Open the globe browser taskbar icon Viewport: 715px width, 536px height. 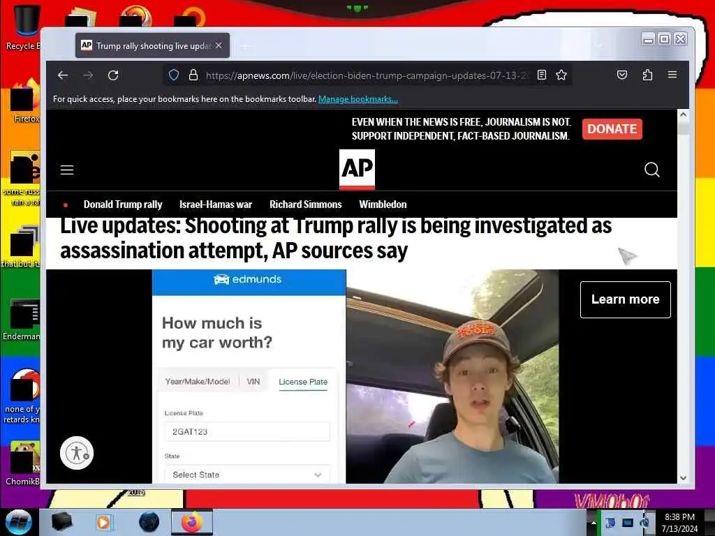149,522
